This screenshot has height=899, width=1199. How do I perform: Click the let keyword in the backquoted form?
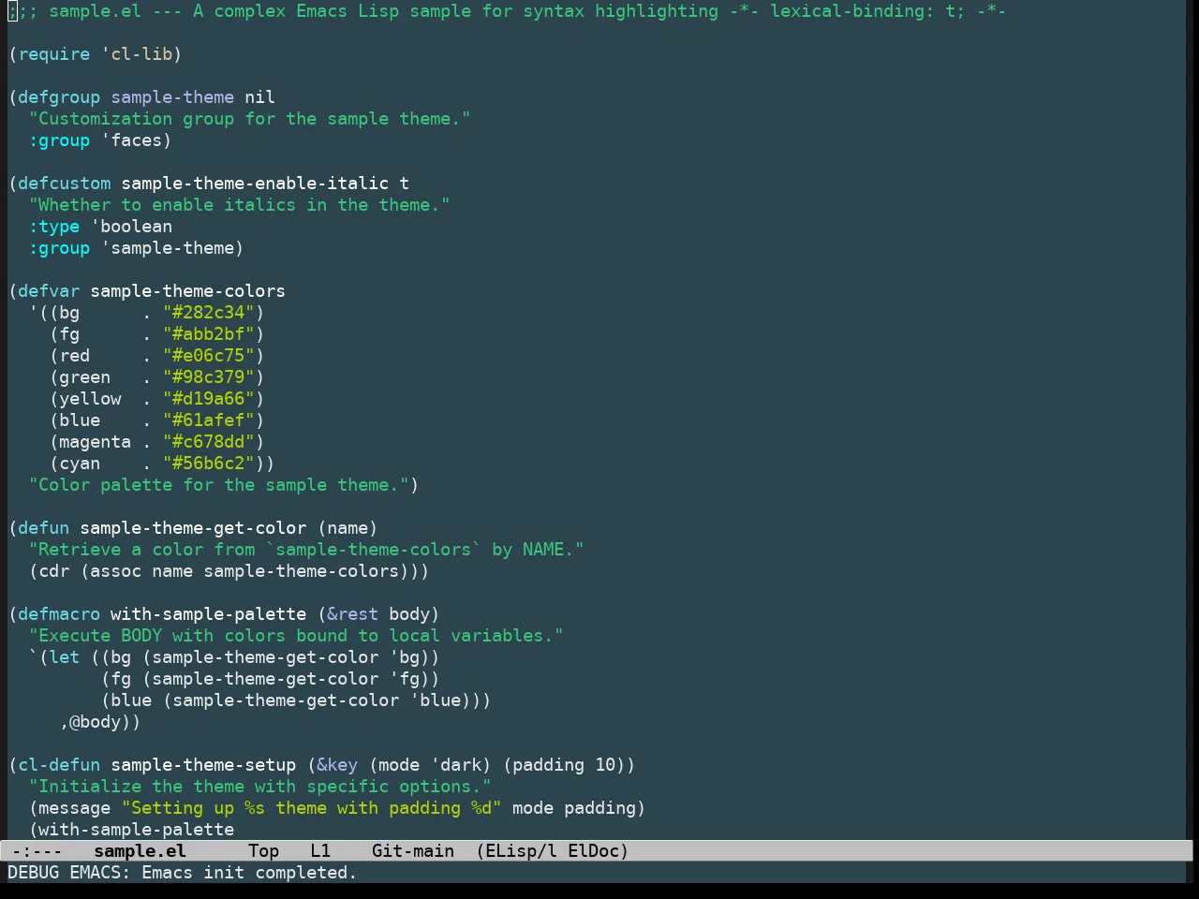64,657
